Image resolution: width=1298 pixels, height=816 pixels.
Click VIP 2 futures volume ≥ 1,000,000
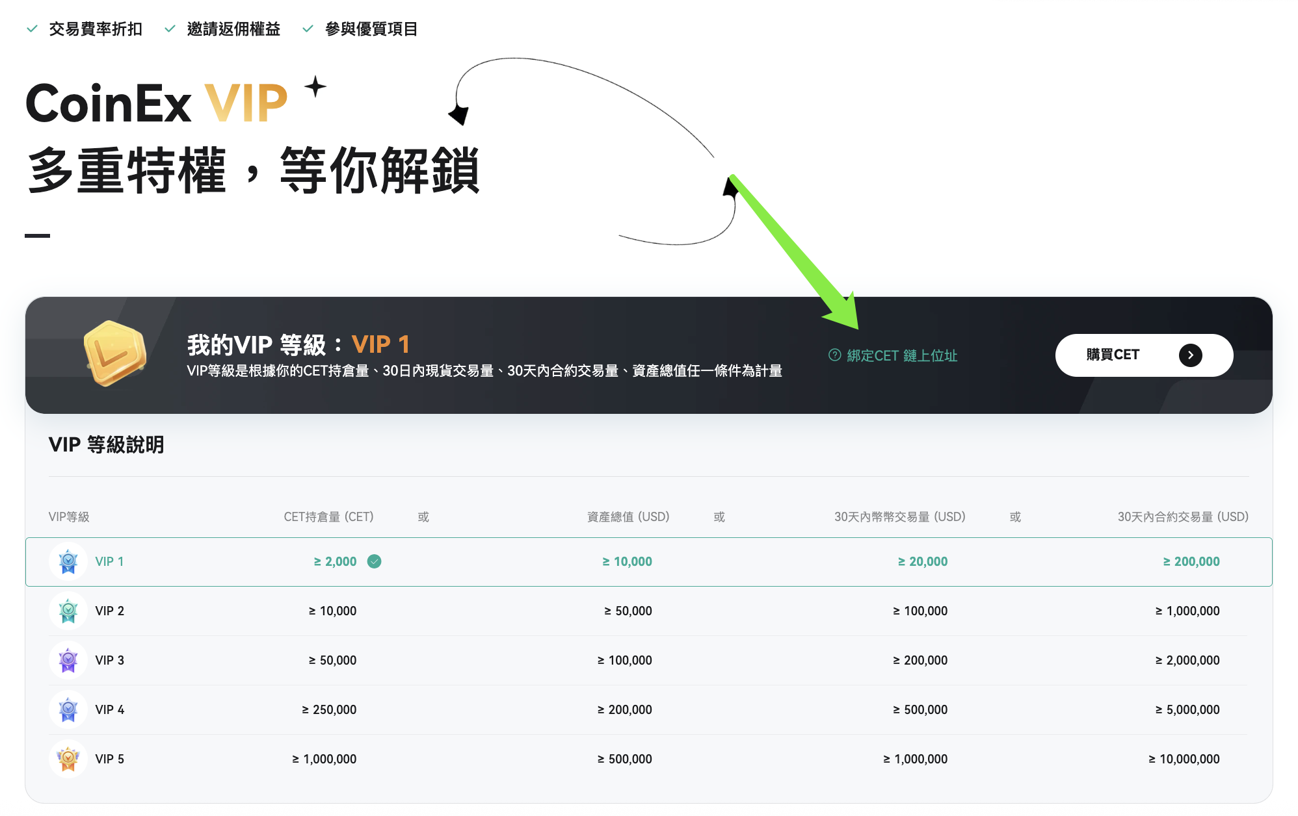pyautogui.click(x=1187, y=611)
